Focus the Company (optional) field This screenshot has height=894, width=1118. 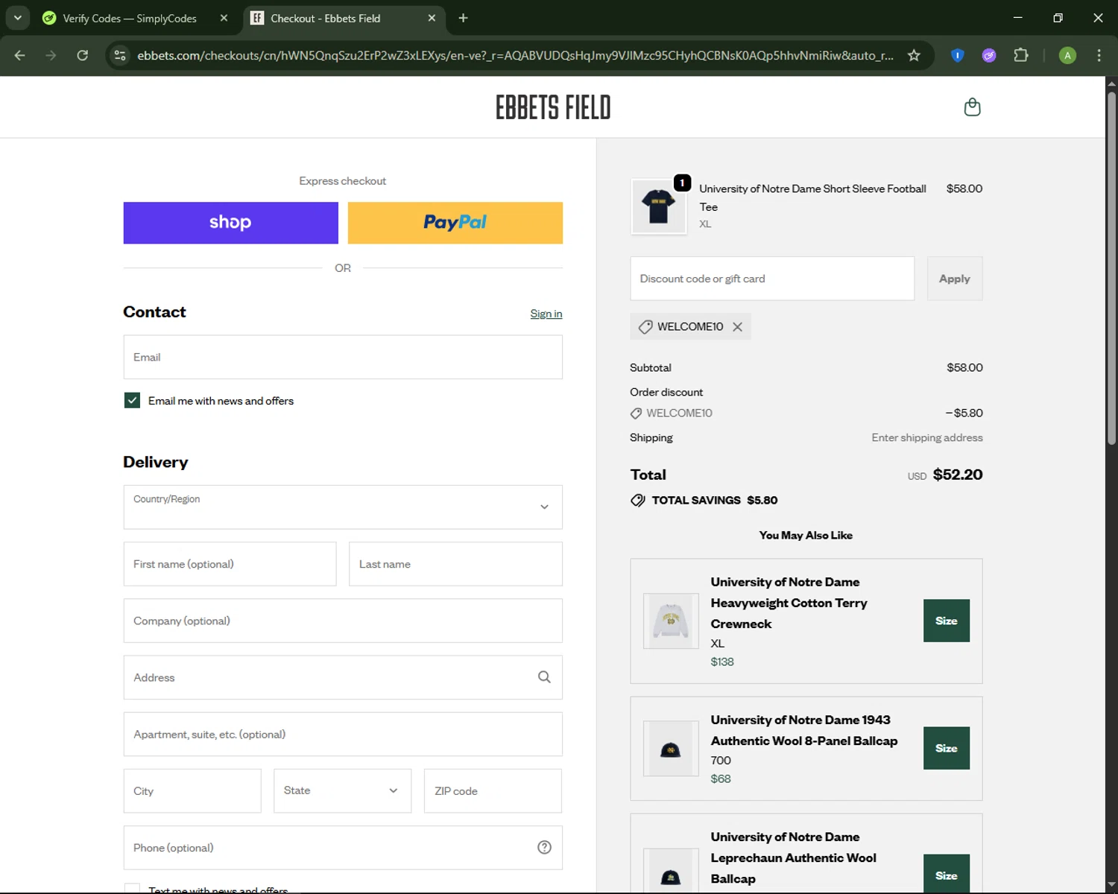pos(343,621)
